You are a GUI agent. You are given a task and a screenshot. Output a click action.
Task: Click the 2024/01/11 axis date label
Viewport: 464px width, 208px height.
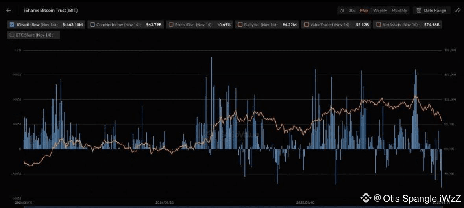pos(23,203)
